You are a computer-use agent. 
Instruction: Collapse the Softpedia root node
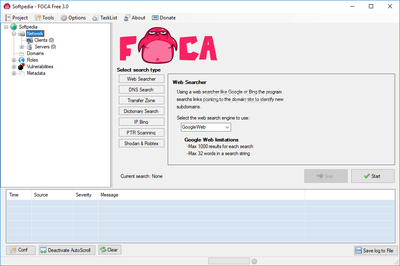pyautogui.click(x=6, y=27)
